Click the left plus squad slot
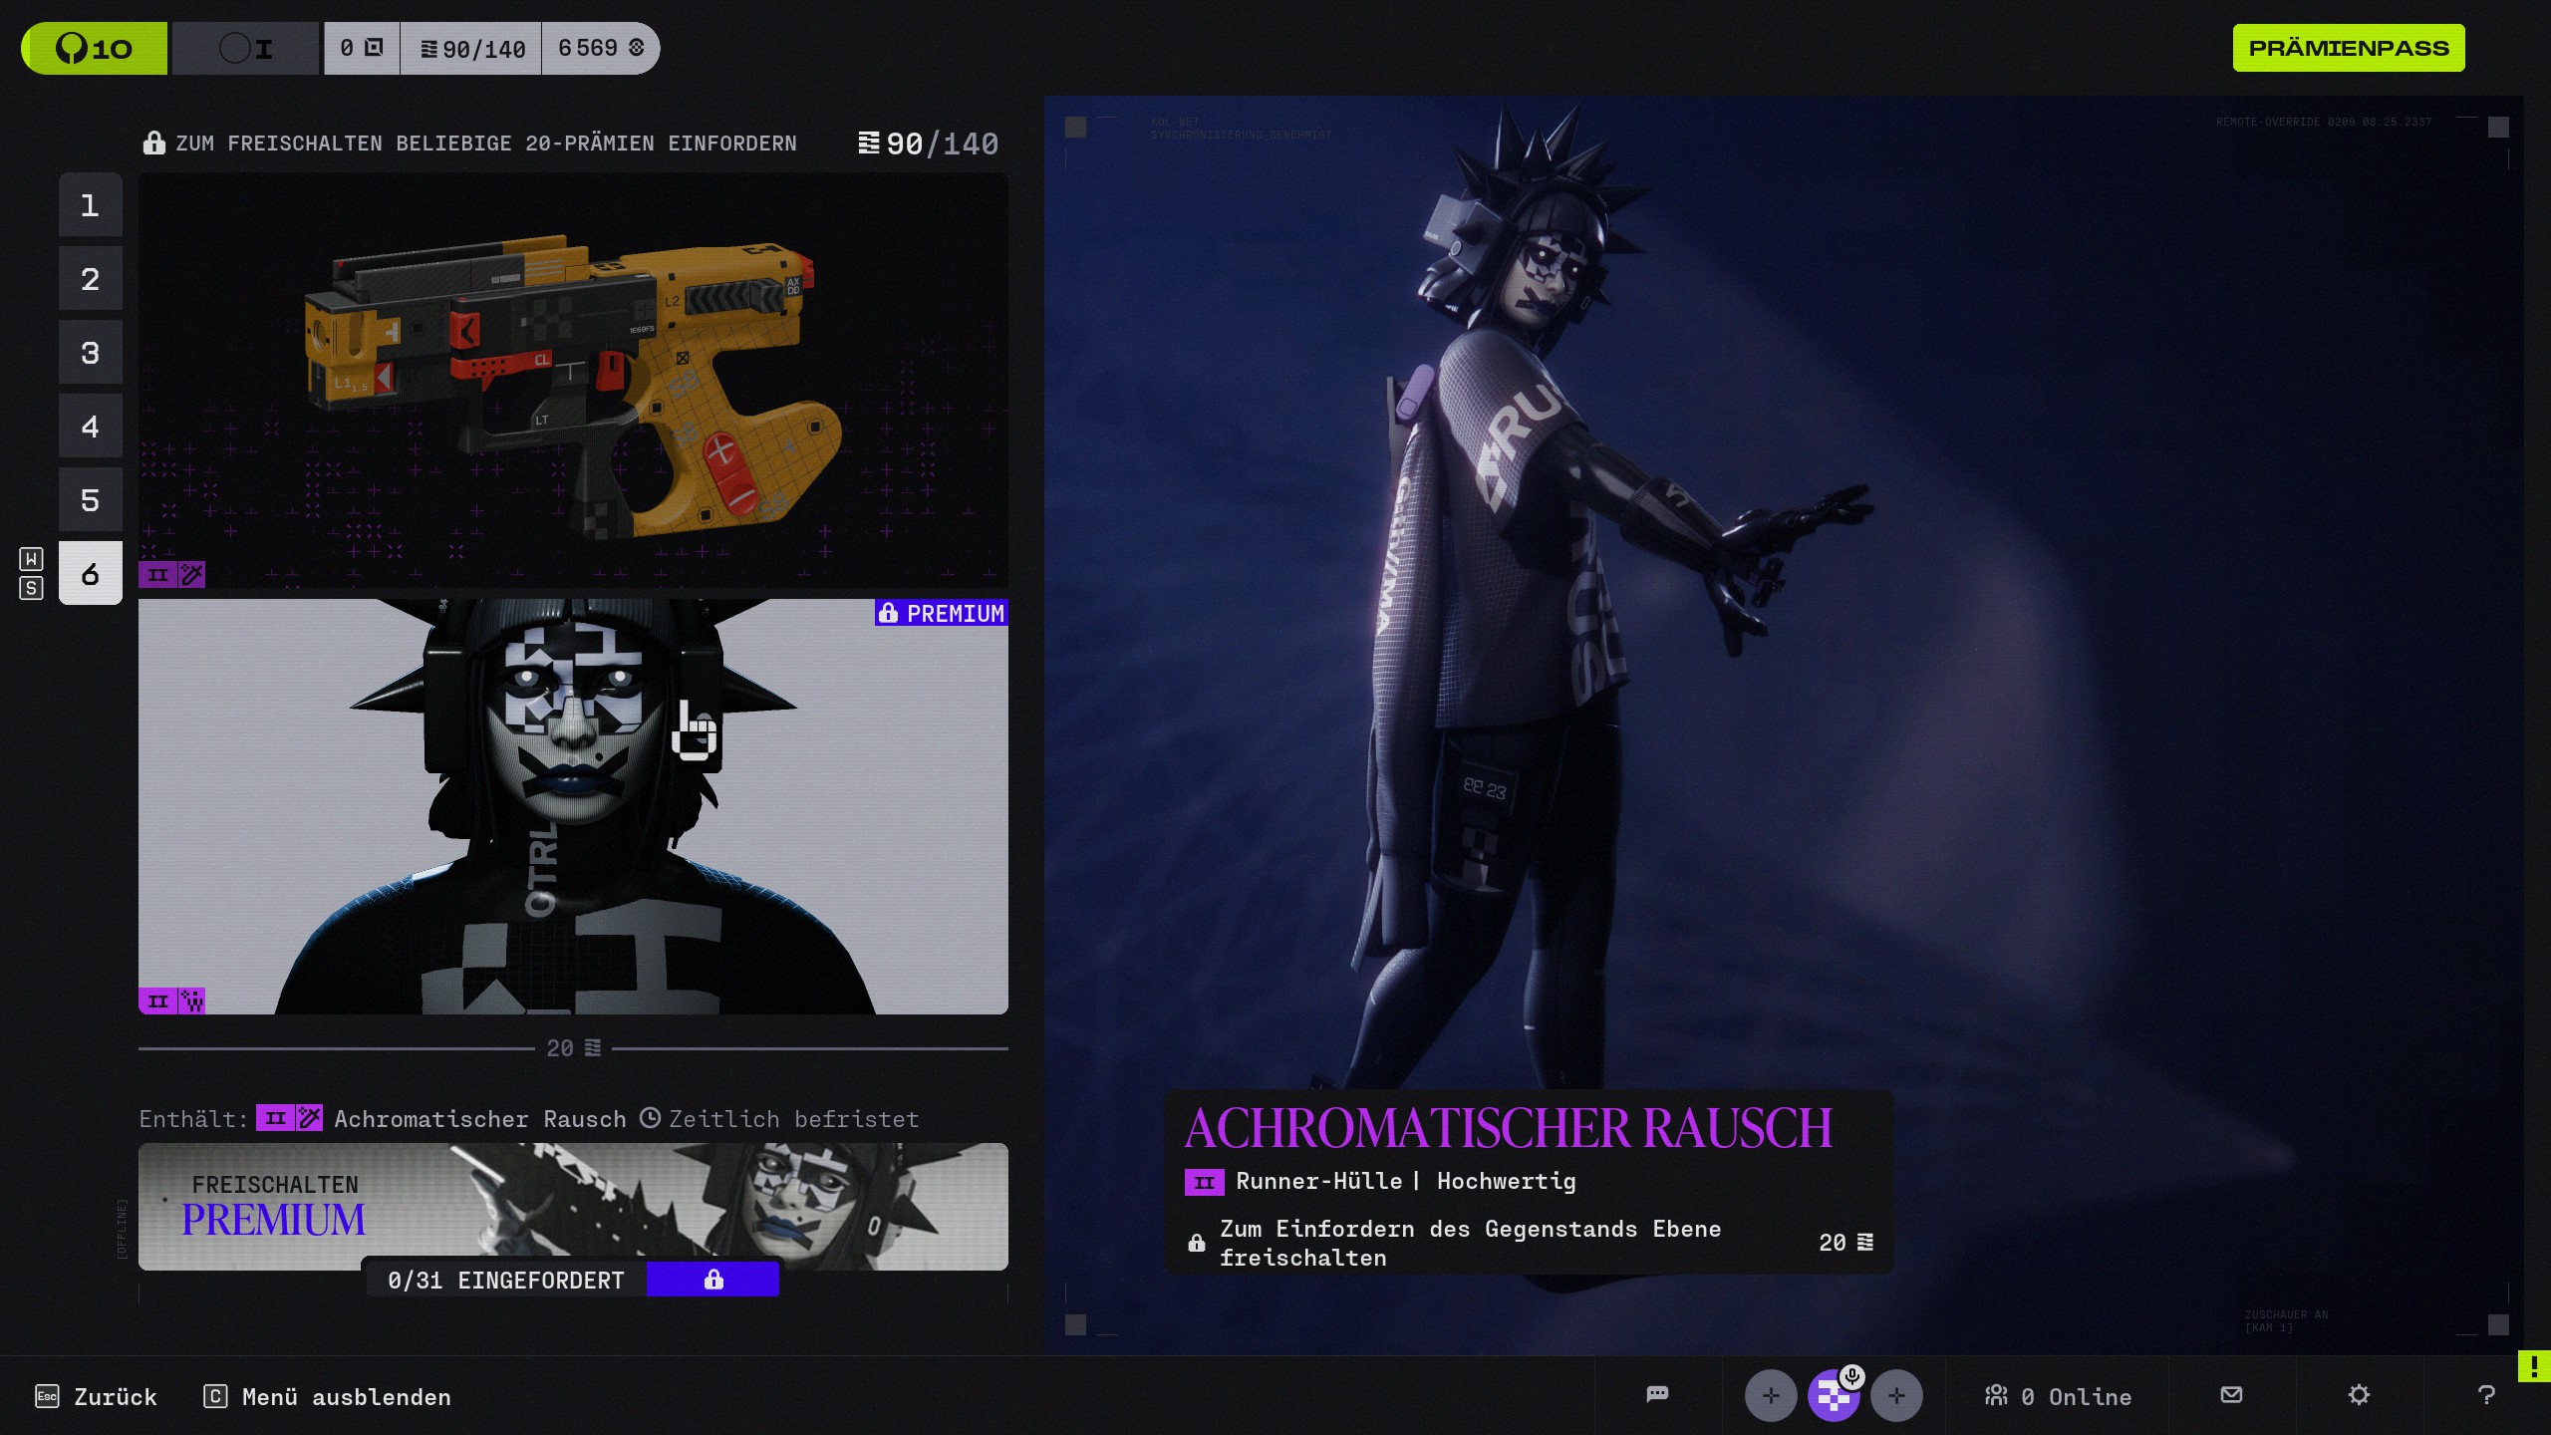Viewport: 2551px width, 1435px height. coord(1770,1395)
